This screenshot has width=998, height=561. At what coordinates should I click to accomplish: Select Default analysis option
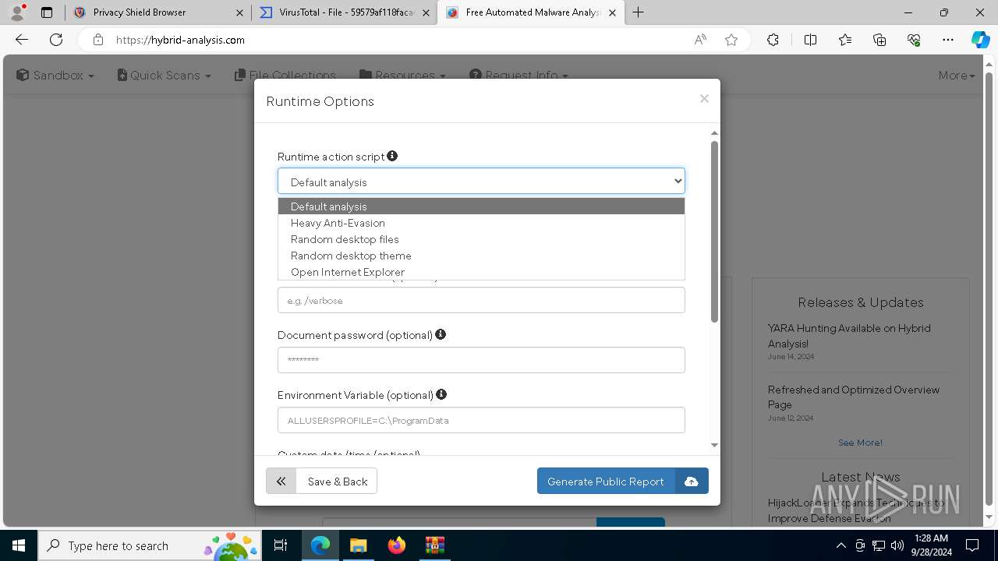coord(481,206)
